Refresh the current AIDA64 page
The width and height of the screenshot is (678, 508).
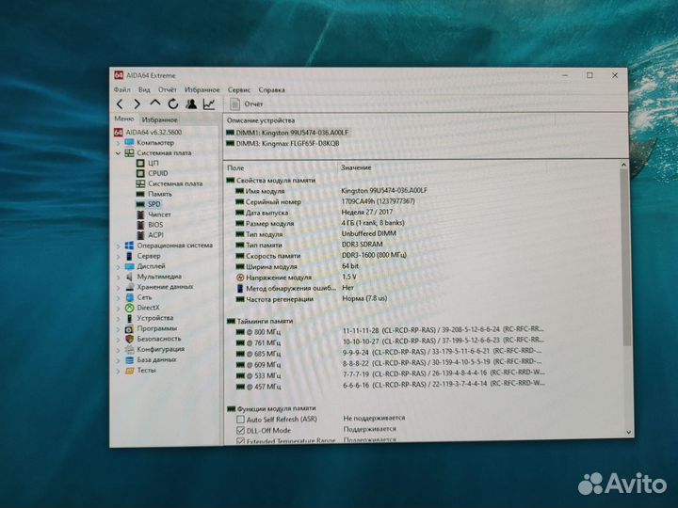pos(173,103)
